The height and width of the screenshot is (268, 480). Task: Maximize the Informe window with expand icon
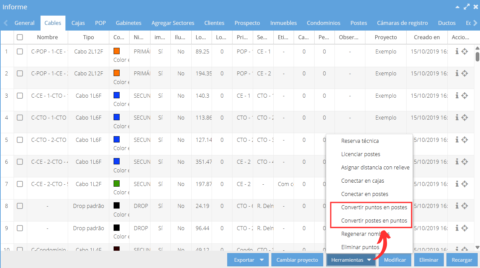click(467, 7)
